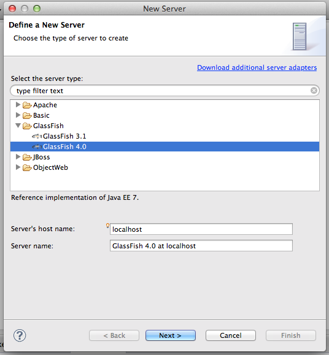
Task: Close the New Server dialog with red button
Action: pos(12,9)
